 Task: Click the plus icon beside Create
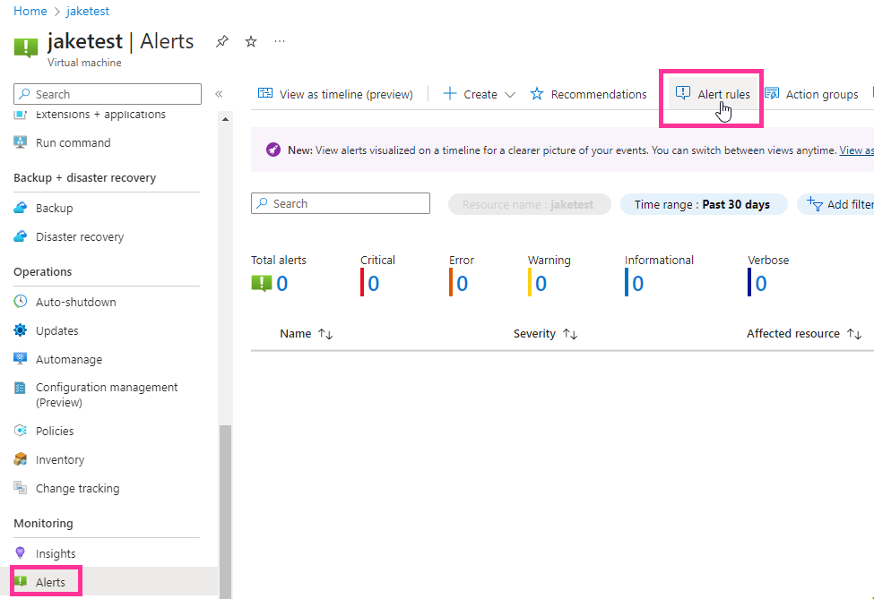(450, 93)
